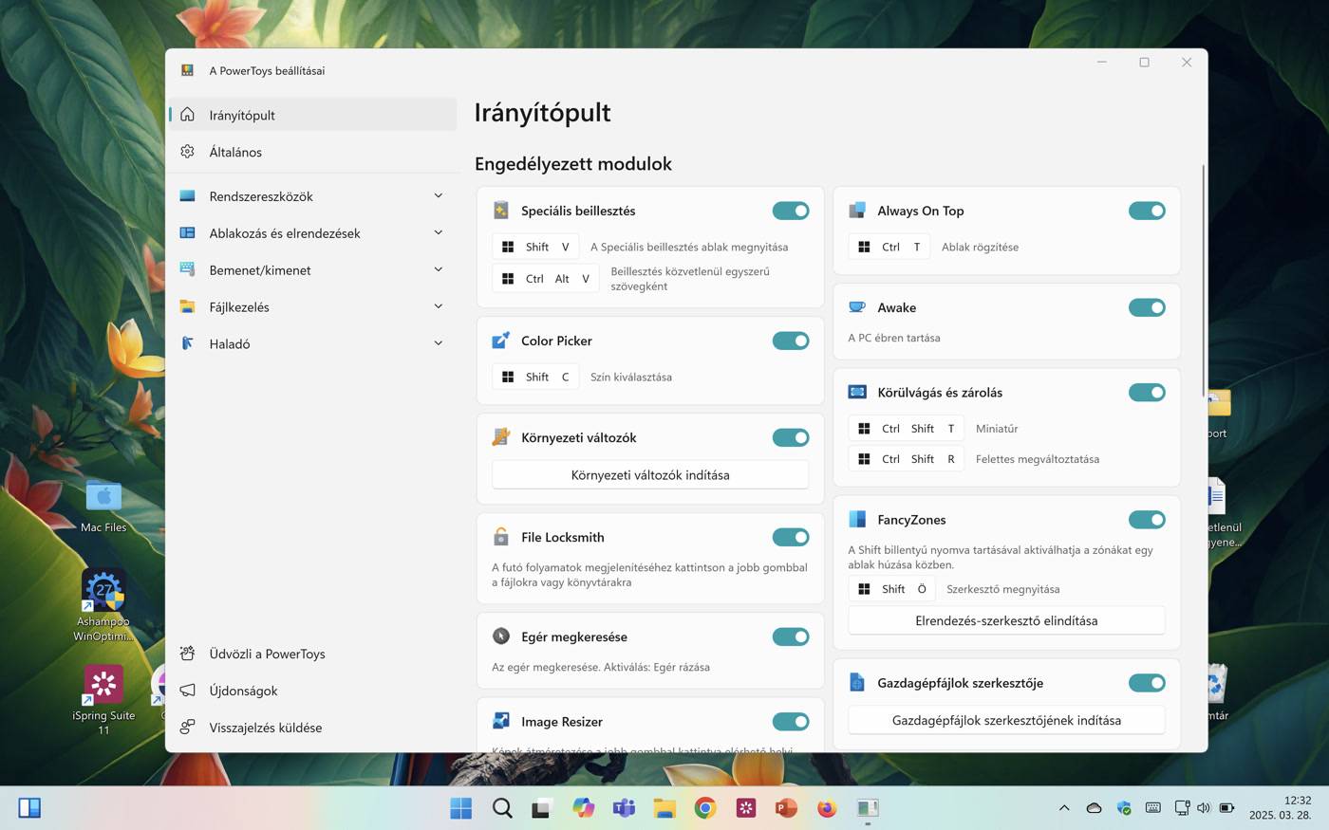Toggle FancyZones off
Viewport: 1329px width, 830px height.
[1147, 519]
